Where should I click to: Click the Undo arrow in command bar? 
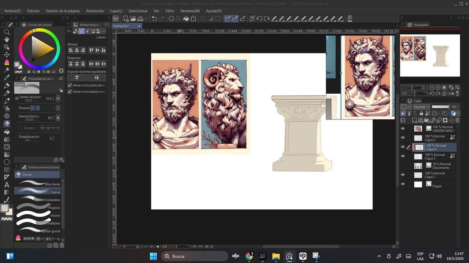coord(154,18)
